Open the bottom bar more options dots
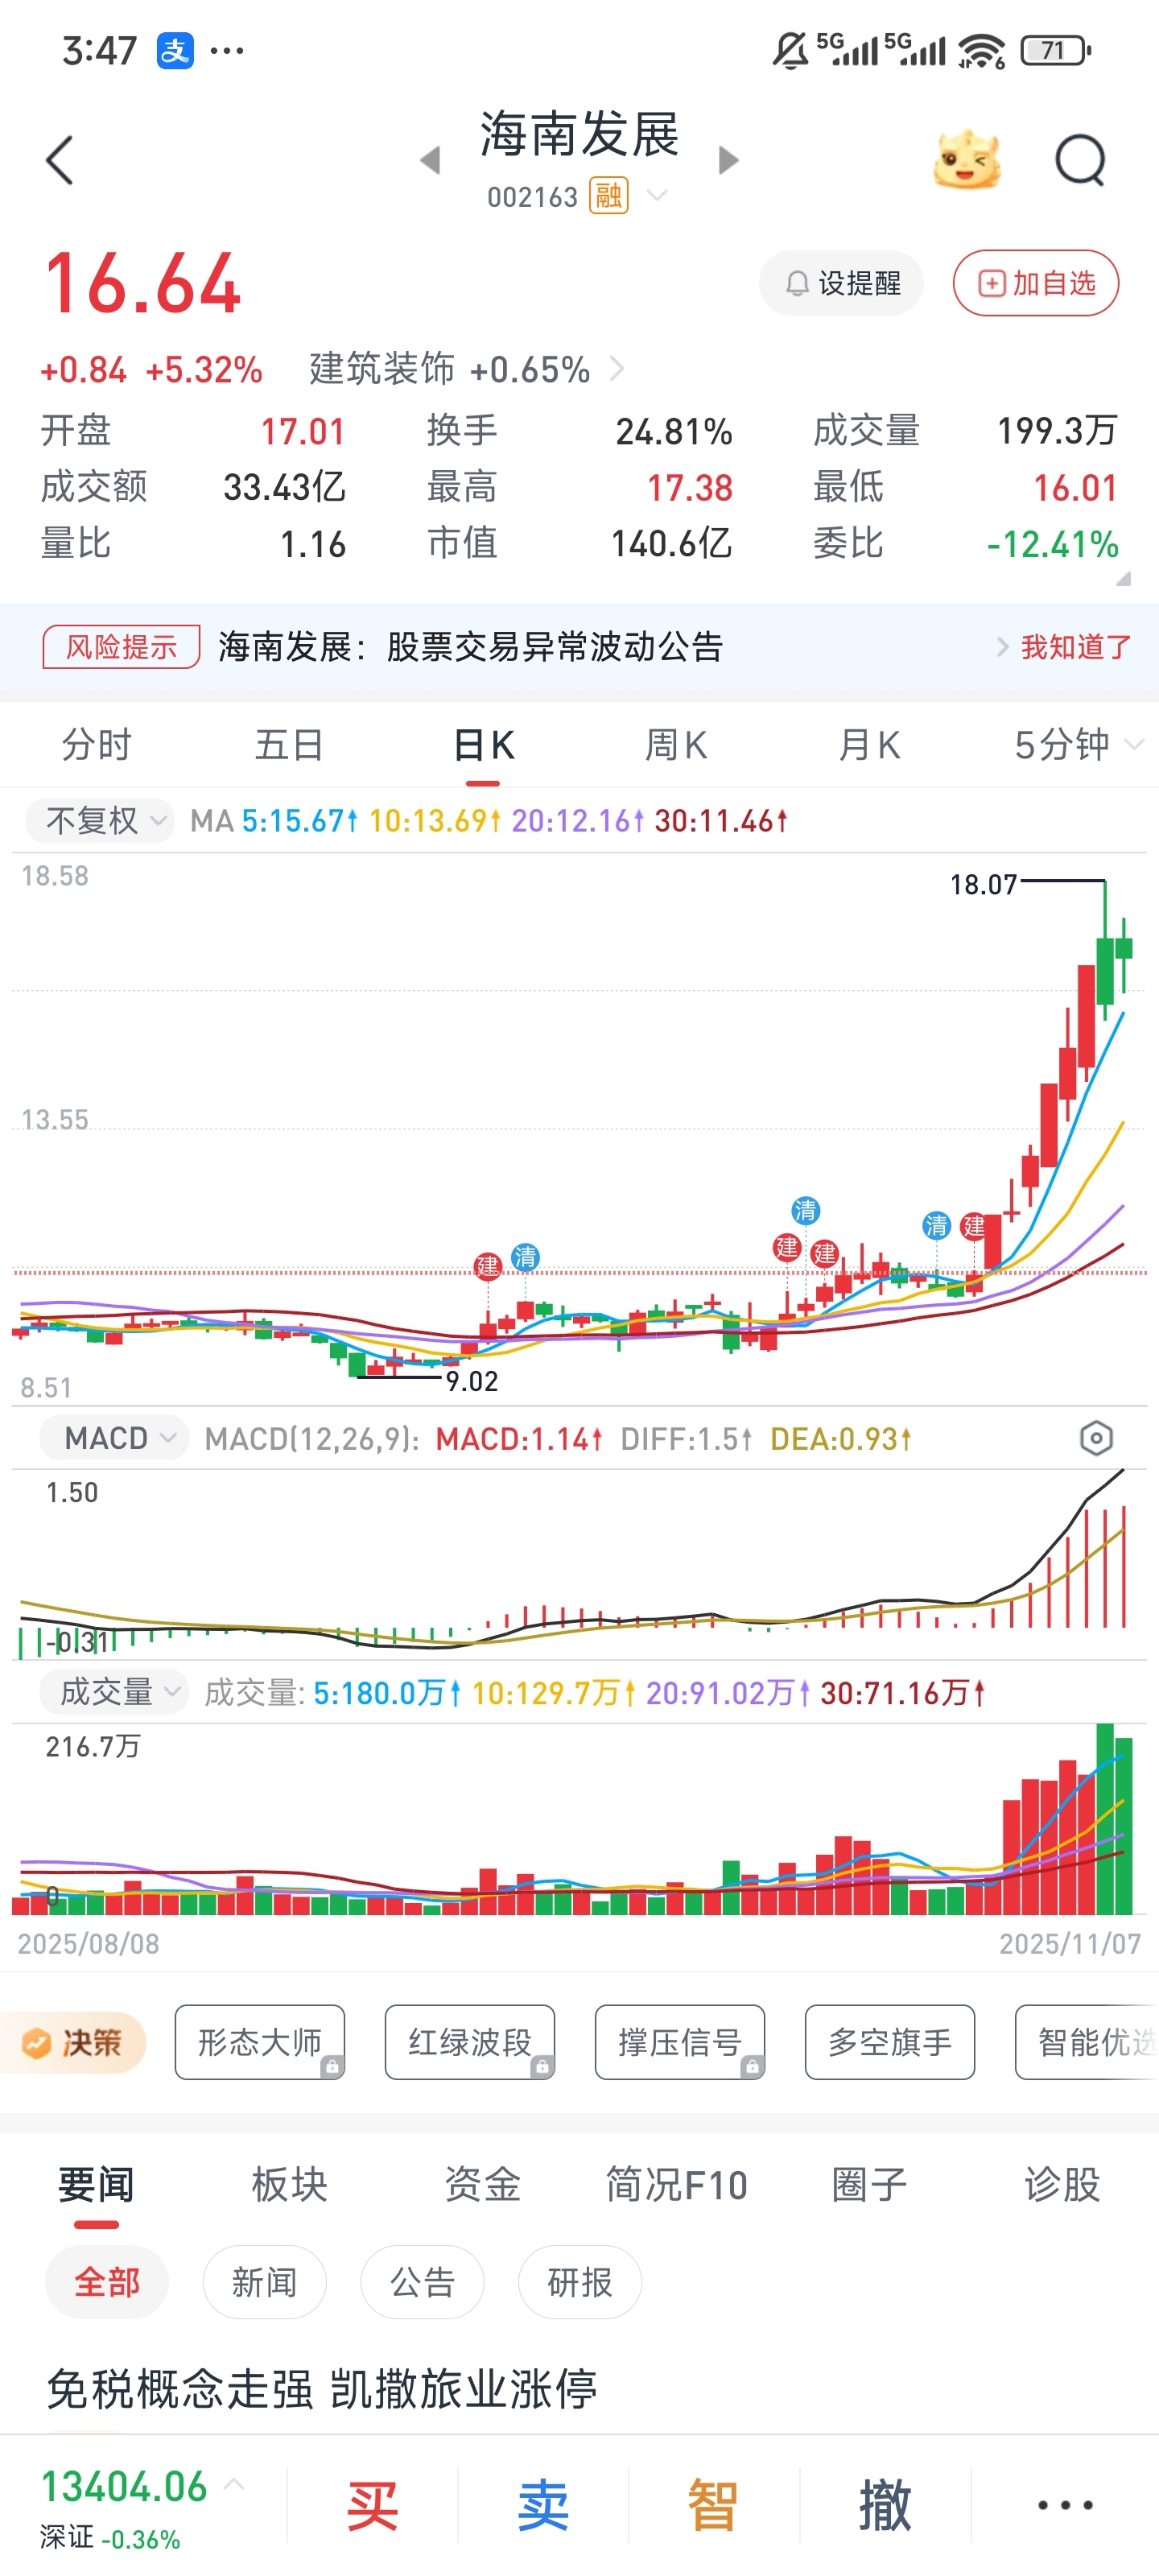 1065,2505
